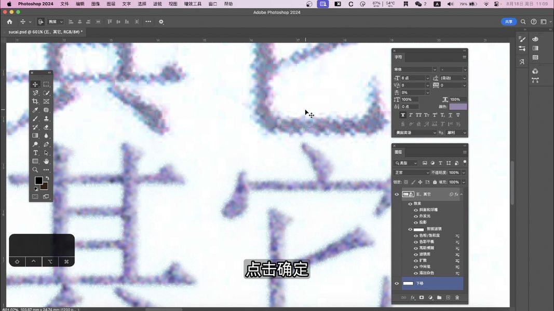Viewport: 554px width, 311px height.
Task: Select the Horizontal Type tool
Action: pos(35,153)
